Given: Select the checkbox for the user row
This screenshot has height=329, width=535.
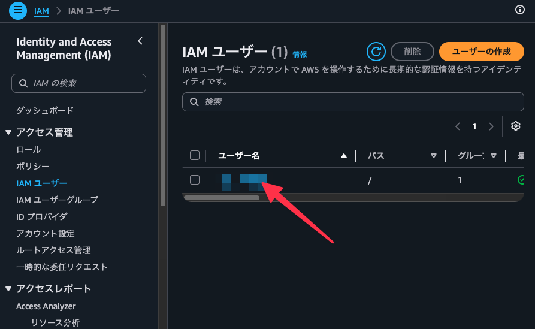Looking at the screenshot, I should (195, 180).
